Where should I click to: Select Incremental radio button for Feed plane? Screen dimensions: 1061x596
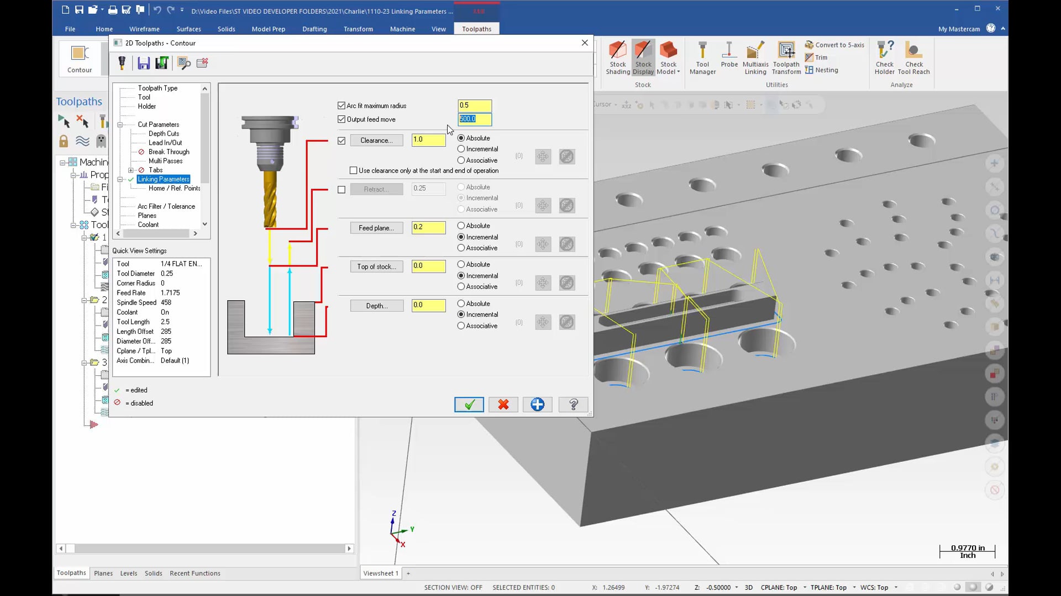click(x=461, y=237)
